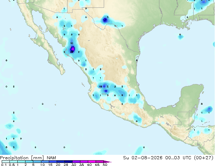This screenshot has height=166, width=215.
Task: Pick the 30–35 mm purple legend swatch
Action: 76,162
